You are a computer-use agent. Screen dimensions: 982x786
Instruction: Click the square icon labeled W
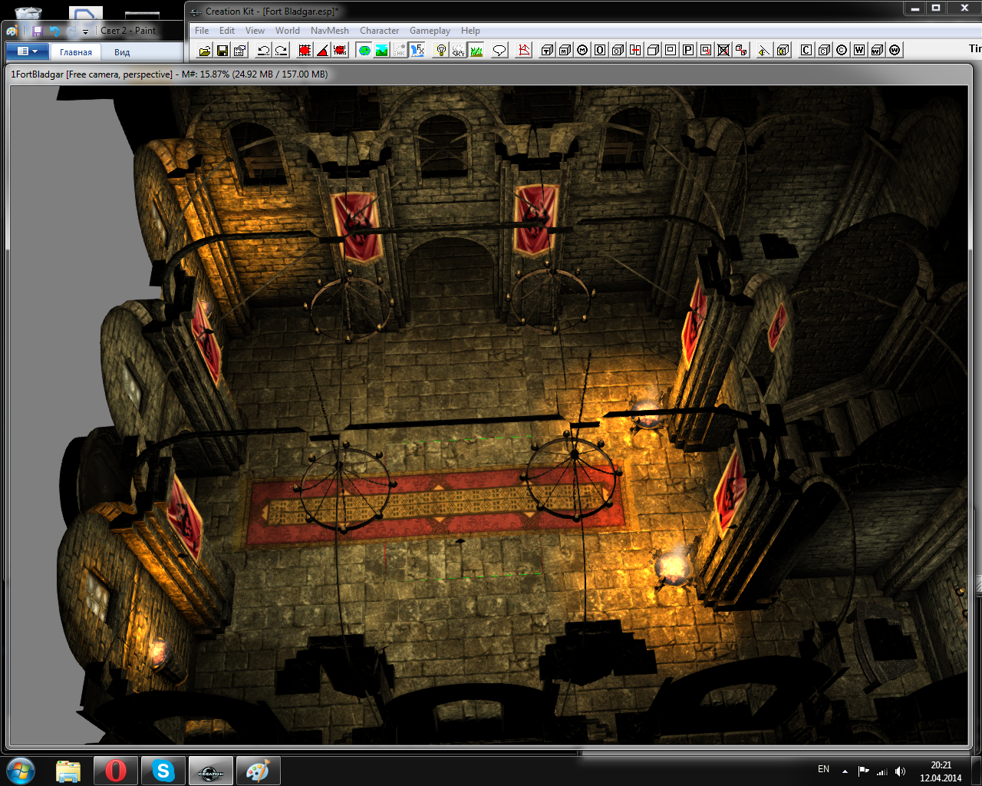[859, 50]
